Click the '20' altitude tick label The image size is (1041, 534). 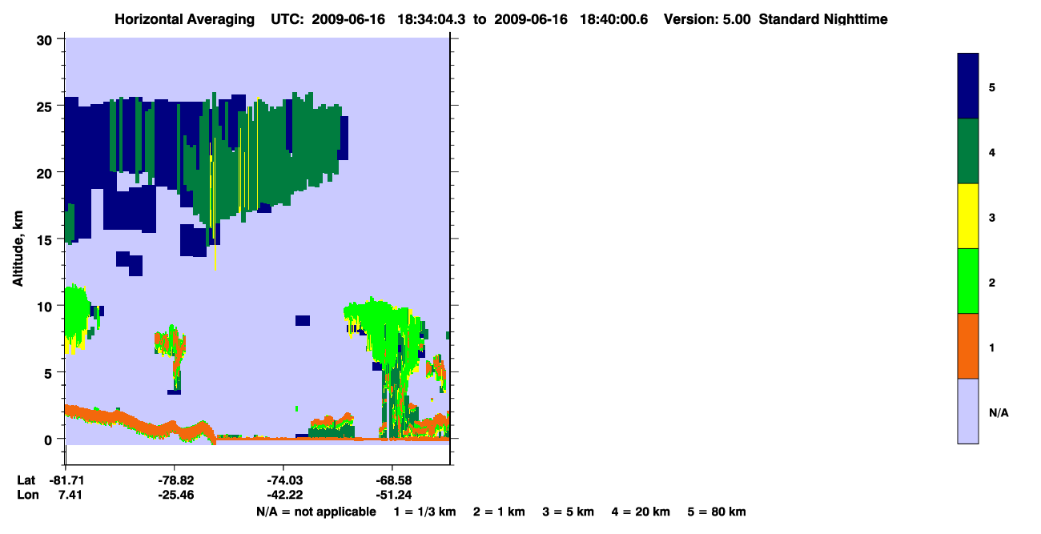pos(46,173)
